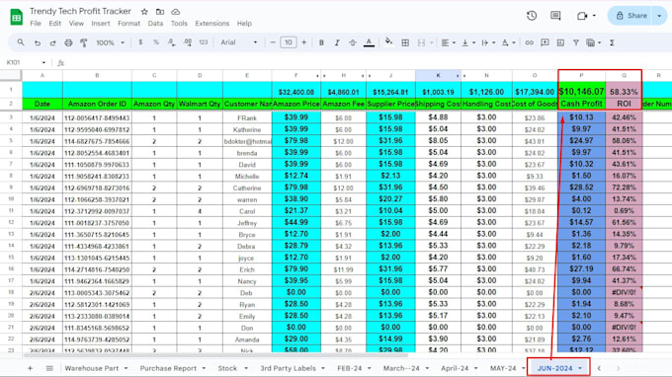Viewport: 672px width, 377px height.
Task: Start a meeting with camera icon
Action: click(582, 16)
